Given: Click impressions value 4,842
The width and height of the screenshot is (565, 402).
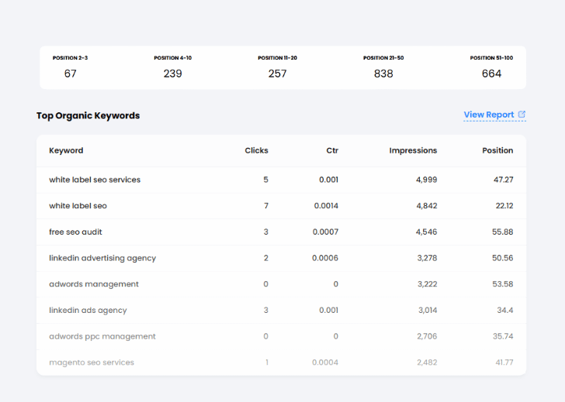Looking at the screenshot, I should (427, 206).
